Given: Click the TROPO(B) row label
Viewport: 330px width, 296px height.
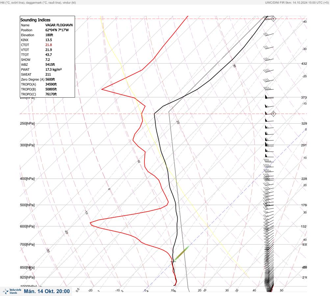Looking at the screenshot, I should coord(28,89).
